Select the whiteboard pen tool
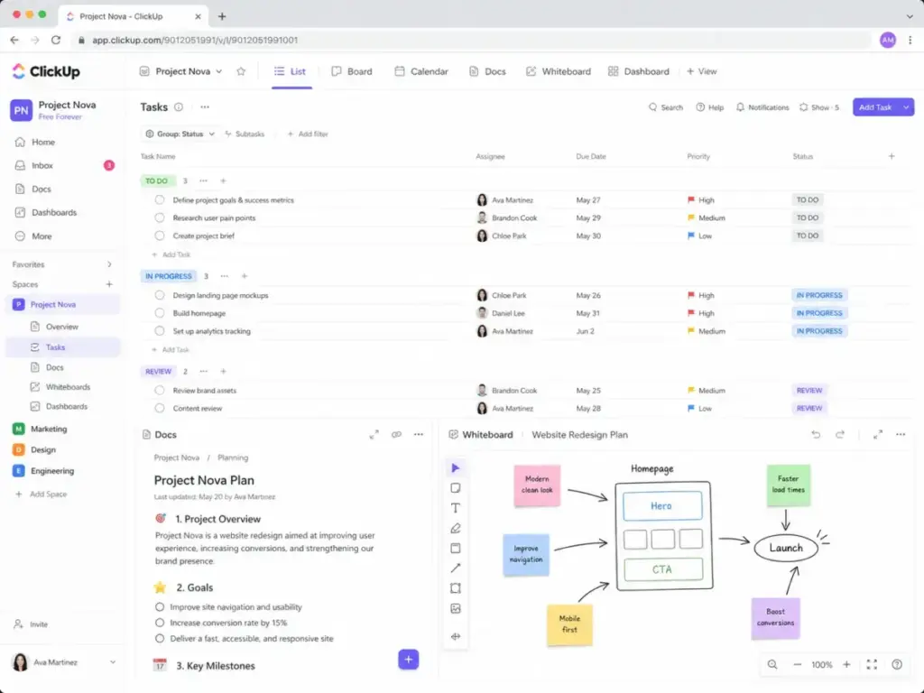The width and height of the screenshot is (924, 693). click(455, 529)
